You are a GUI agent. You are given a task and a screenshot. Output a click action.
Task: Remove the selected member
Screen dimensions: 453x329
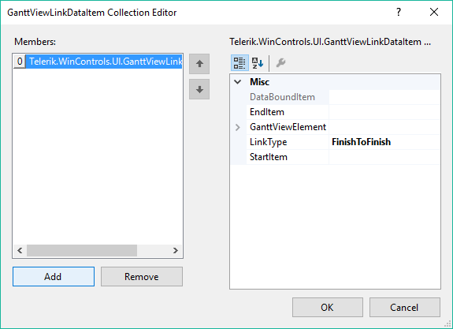point(142,277)
